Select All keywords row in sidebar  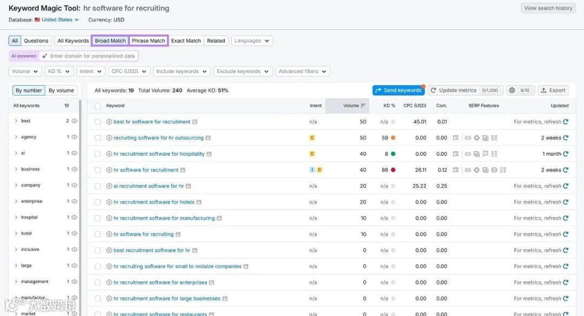tap(44, 106)
